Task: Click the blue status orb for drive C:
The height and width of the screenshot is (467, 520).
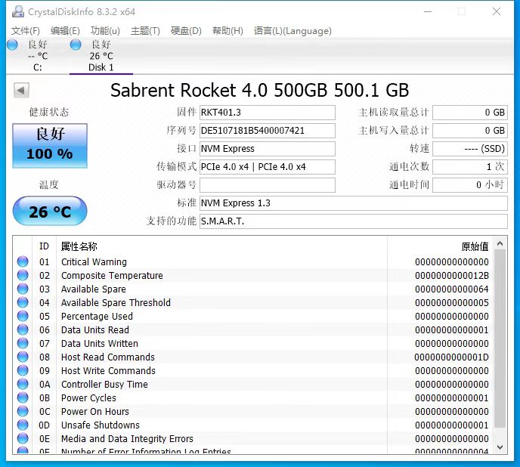Action: (x=12, y=45)
